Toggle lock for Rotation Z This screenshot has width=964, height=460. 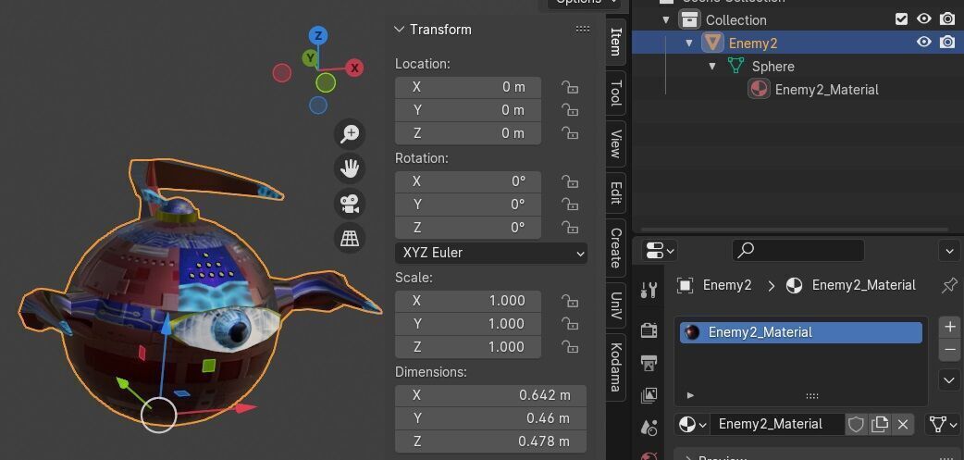coord(570,228)
